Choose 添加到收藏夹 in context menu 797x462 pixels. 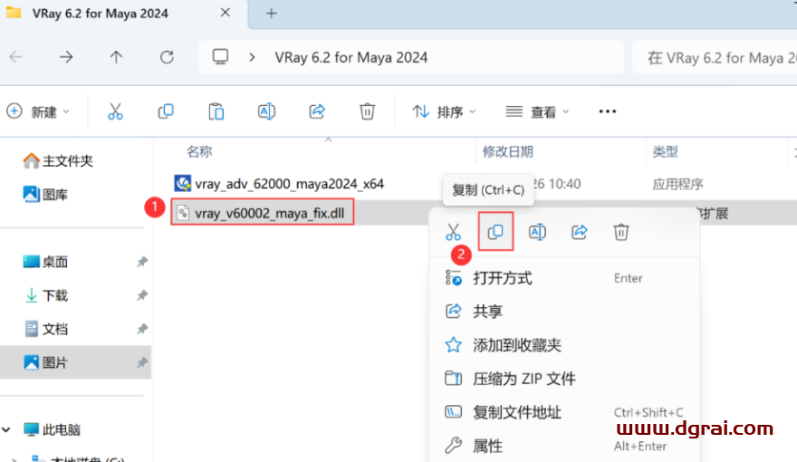pyautogui.click(x=564, y=345)
